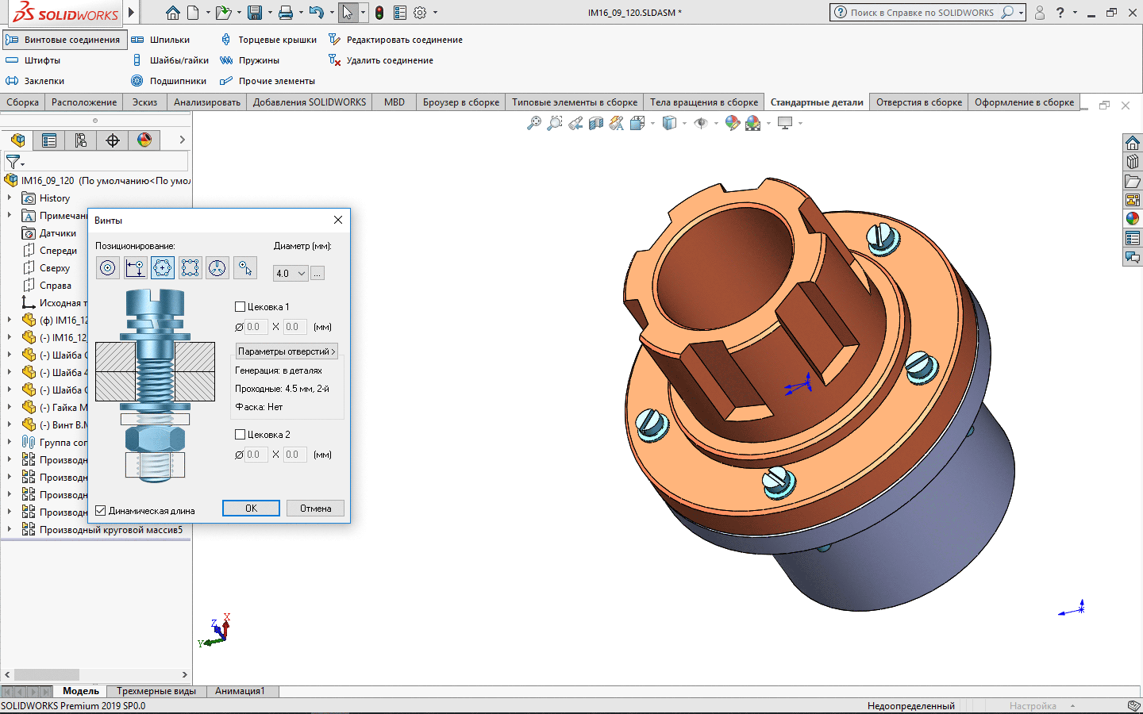Uncheck Динамическая длина checkbox
The width and height of the screenshot is (1143, 714).
[101, 511]
